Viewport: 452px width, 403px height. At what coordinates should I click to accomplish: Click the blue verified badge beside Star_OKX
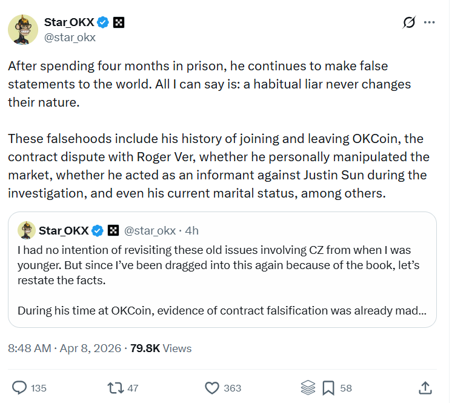(104, 22)
